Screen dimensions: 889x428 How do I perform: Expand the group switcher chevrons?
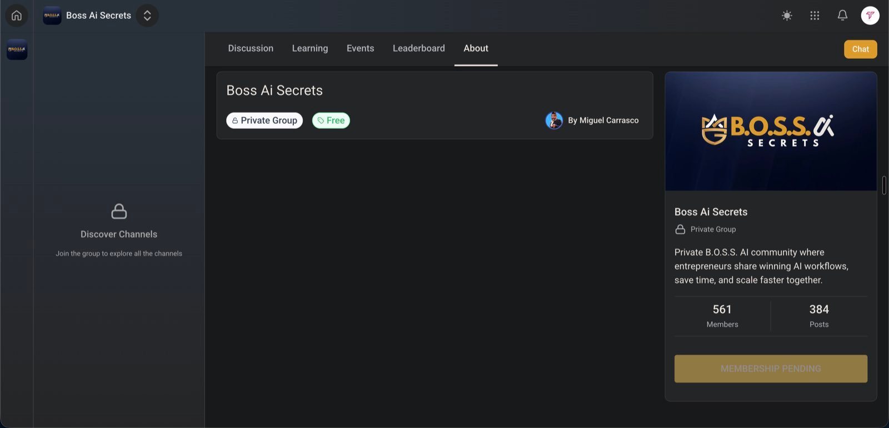[x=147, y=16]
